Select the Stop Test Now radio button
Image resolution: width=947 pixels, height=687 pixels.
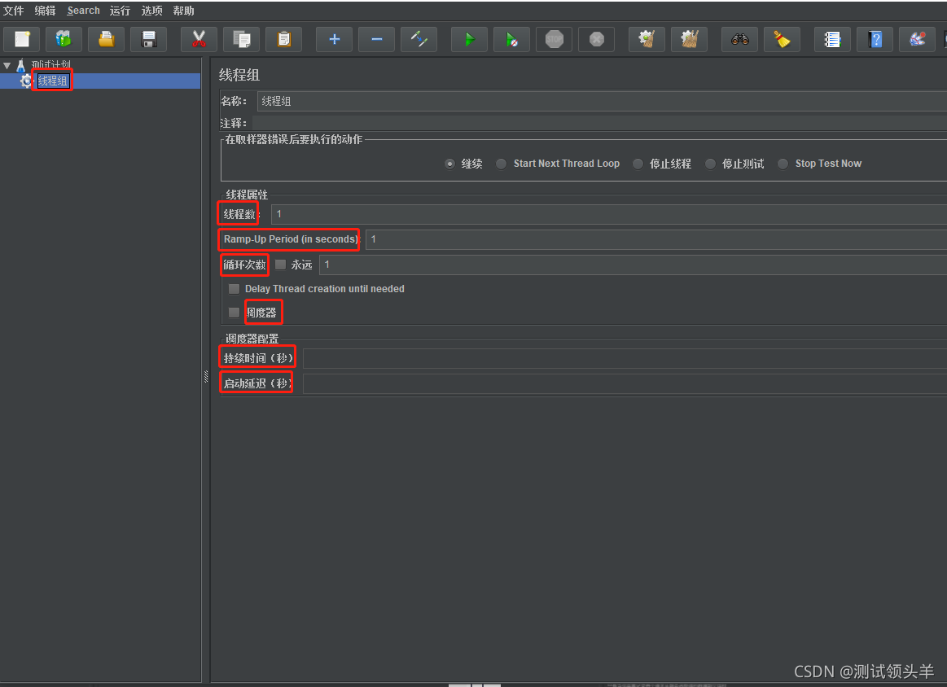(x=783, y=164)
